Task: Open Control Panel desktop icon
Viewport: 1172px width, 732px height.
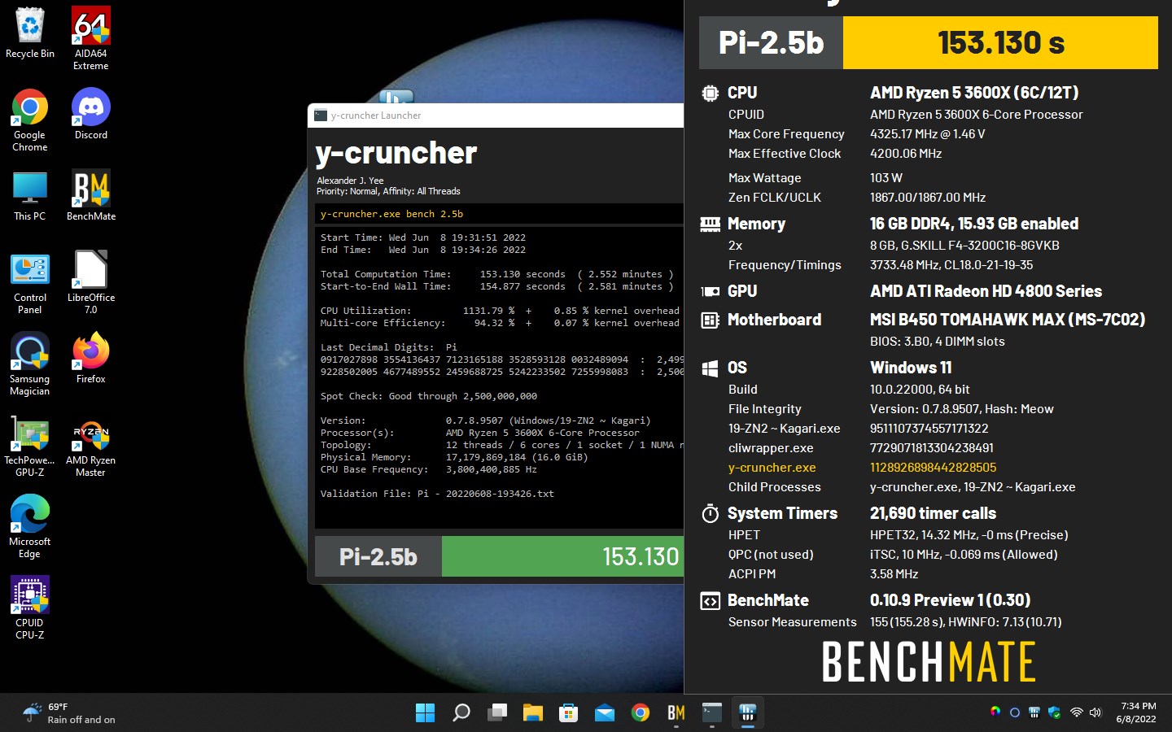Action: (x=30, y=283)
